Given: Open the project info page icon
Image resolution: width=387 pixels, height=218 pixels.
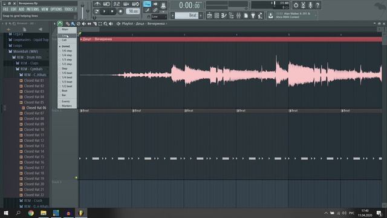Looking at the screenshot, I should pos(246,16).
